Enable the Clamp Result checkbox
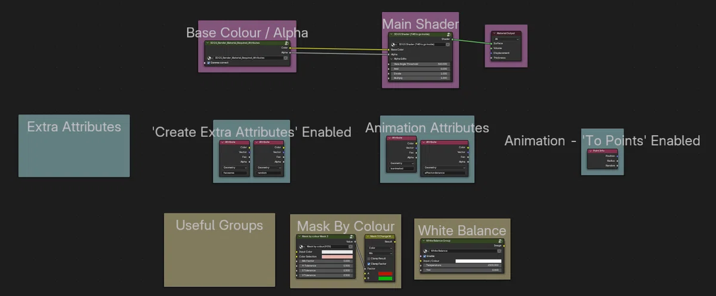 pos(369,258)
